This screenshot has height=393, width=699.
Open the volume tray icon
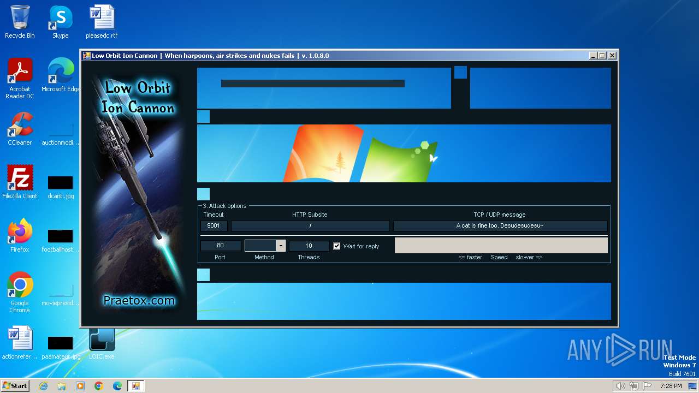620,386
